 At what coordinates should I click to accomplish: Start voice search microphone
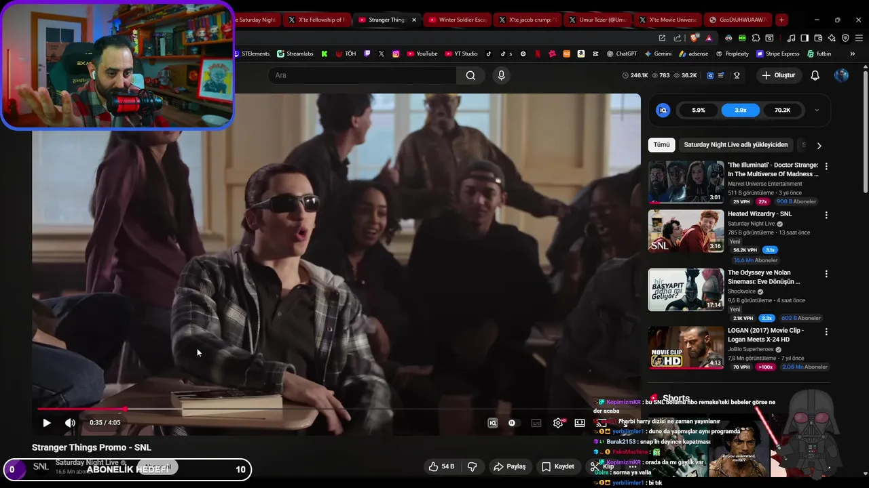coord(502,75)
